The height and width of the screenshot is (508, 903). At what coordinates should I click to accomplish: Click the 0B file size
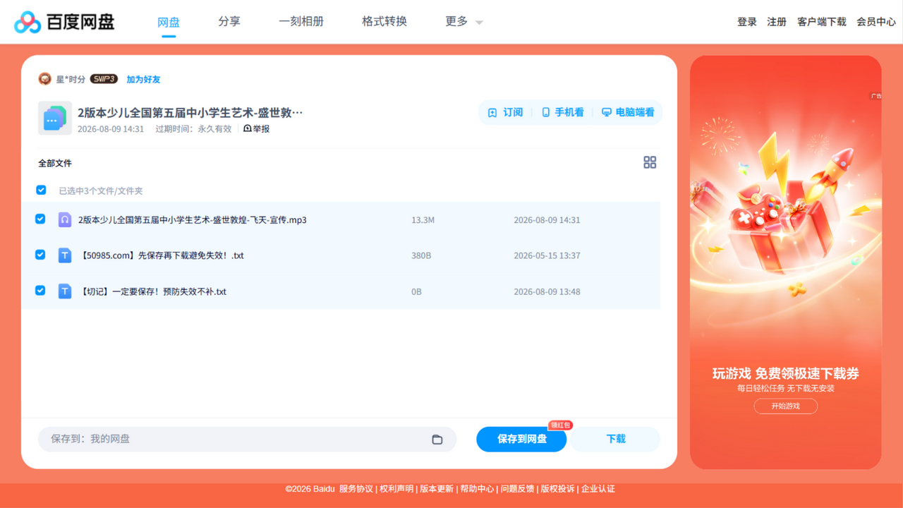pos(416,291)
